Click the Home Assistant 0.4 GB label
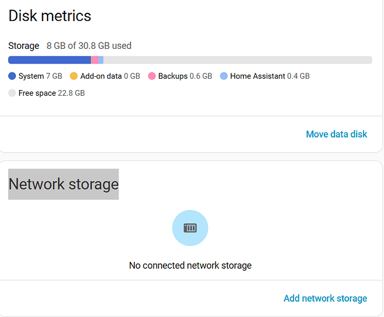The image size is (384, 317). pyautogui.click(x=270, y=76)
